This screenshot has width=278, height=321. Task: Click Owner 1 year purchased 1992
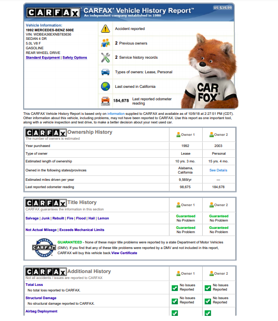tap(185, 146)
